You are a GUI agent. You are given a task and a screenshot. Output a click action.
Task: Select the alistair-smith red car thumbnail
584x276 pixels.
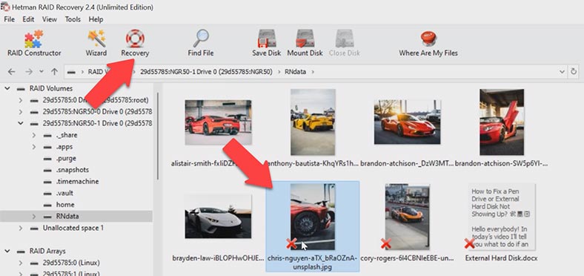(x=218, y=122)
